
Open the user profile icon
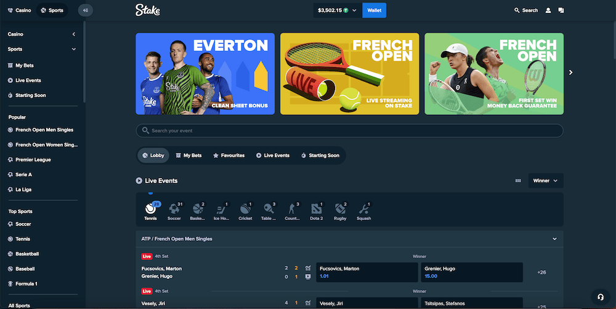pyautogui.click(x=548, y=10)
